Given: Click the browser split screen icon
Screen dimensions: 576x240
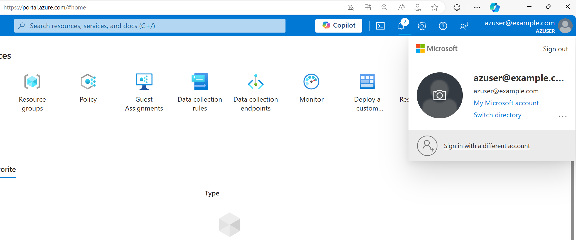Looking at the screenshot, I should [x=368, y=8].
